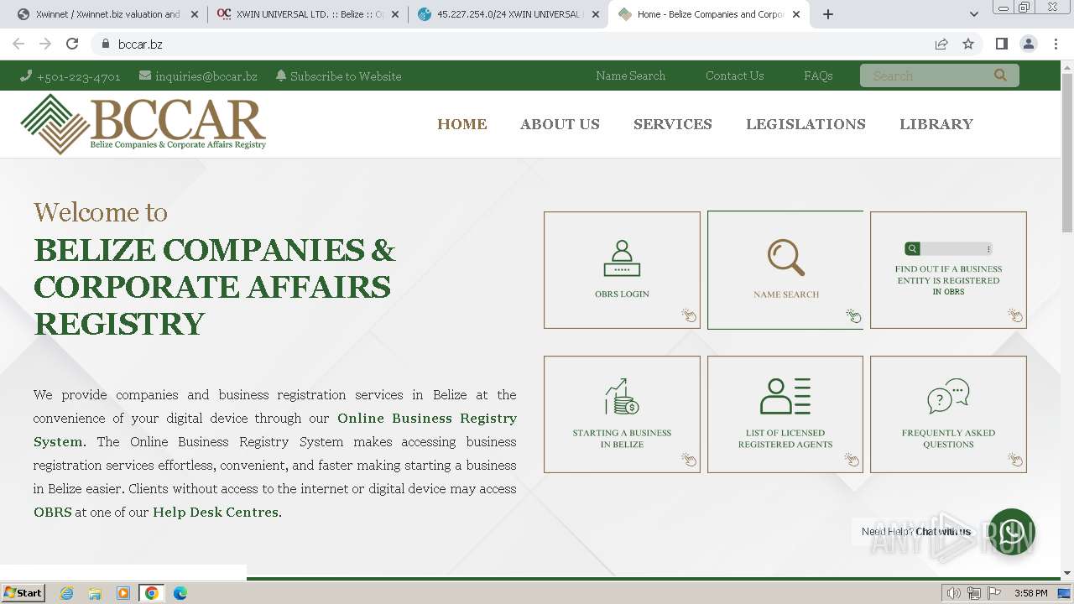The width and height of the screenshot is (1074, 604).
Task: Click the OBRS link in paragraph
Action: [x=52, y=512]
